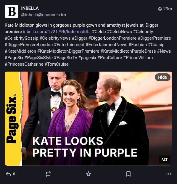Open the Page Six image thumbnail
Screen dimensions: 177x184
tap(89, 119)
